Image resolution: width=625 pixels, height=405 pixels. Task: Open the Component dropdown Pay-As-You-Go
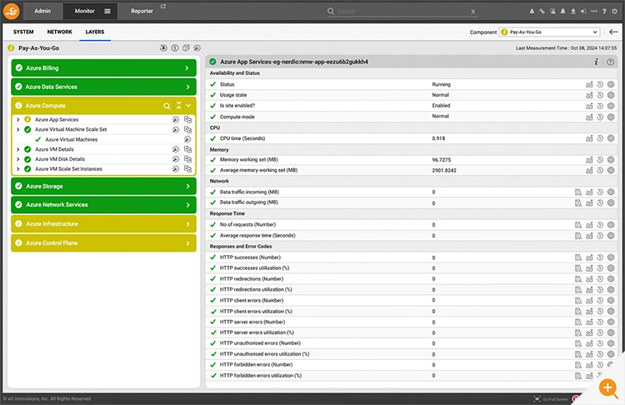click(549, 32)
